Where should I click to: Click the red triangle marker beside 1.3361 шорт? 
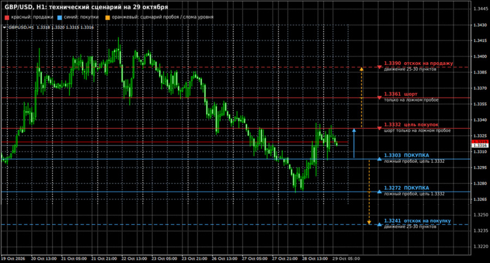tap(379, 98)
